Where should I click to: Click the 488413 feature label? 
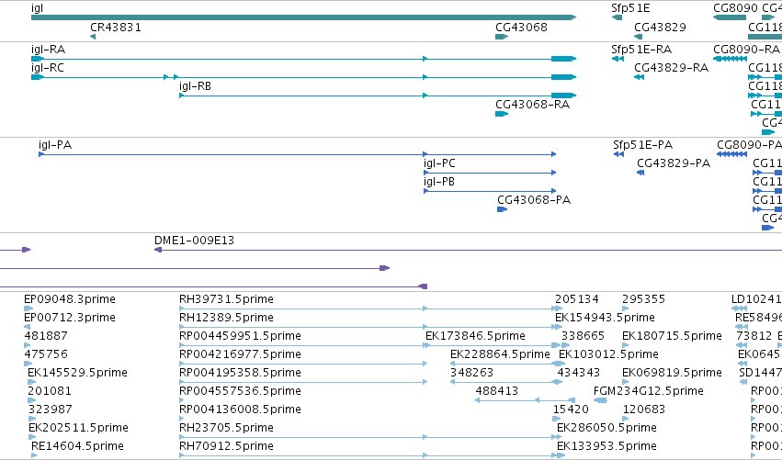(x=497, y=391)
